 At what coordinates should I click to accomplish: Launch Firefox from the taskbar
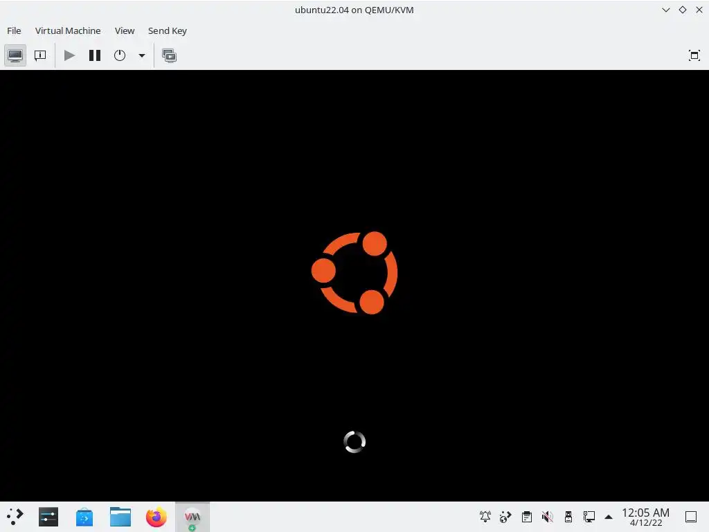pyautogui.click(x=156, y=517)
